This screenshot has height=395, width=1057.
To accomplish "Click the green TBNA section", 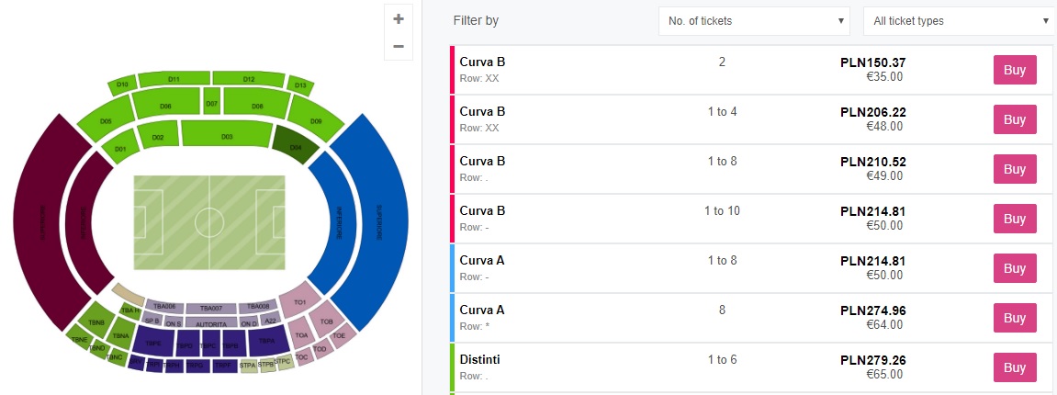I will tap(120, 336).
